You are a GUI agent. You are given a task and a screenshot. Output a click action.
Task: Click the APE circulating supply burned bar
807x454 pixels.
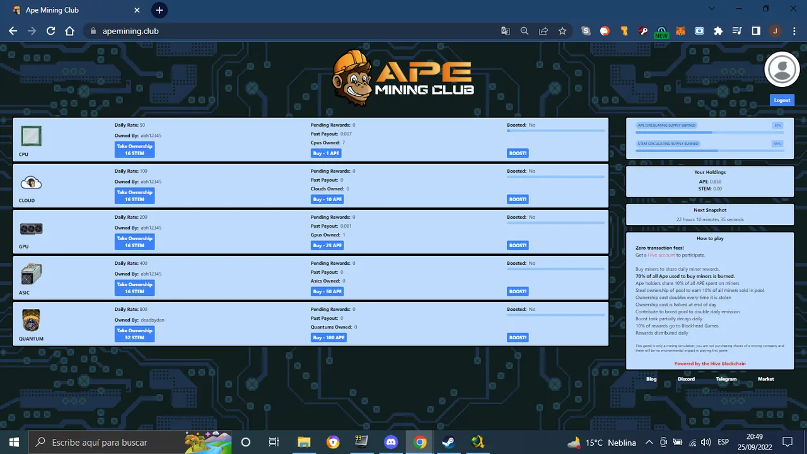pos(710,132)
